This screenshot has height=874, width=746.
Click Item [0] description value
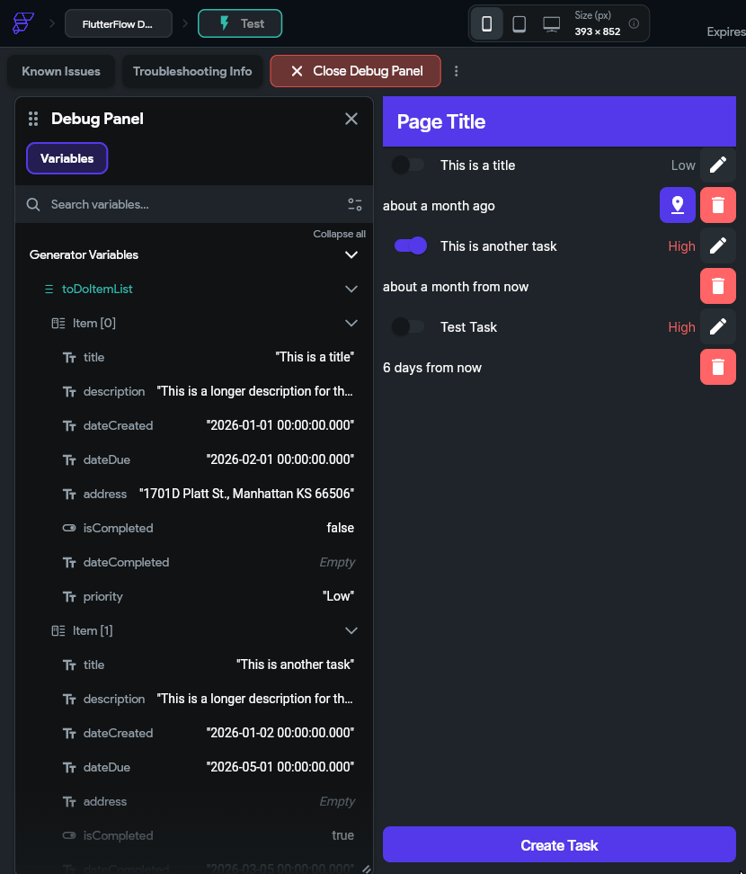254,391
